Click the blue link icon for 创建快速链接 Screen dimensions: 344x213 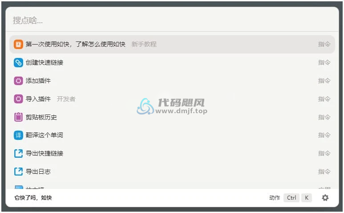click(18, 62)
